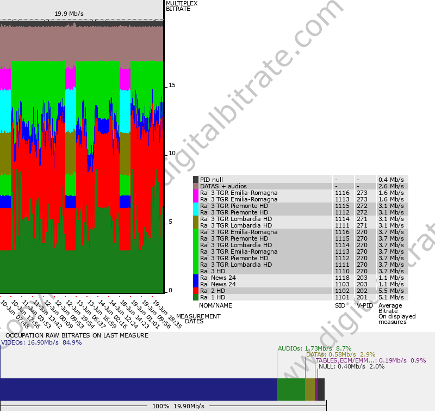
Task: Click the brown DATAS + audios legend swatch
Action: click(x=196, y=186)
